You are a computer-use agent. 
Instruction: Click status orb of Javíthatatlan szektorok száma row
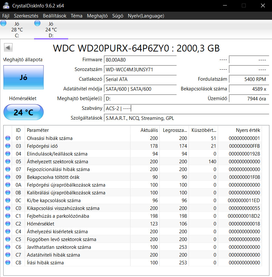[x=8, y=247]
